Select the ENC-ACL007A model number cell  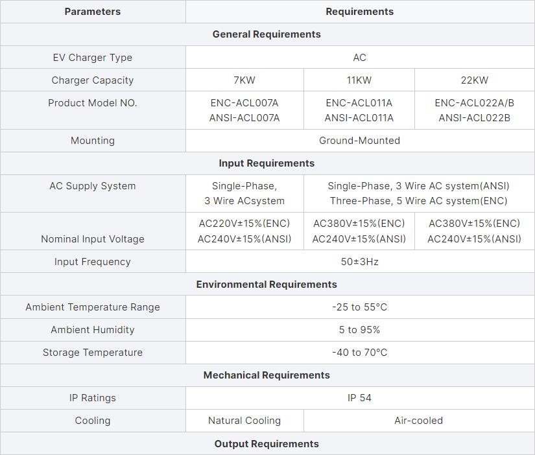pos(244,110)
